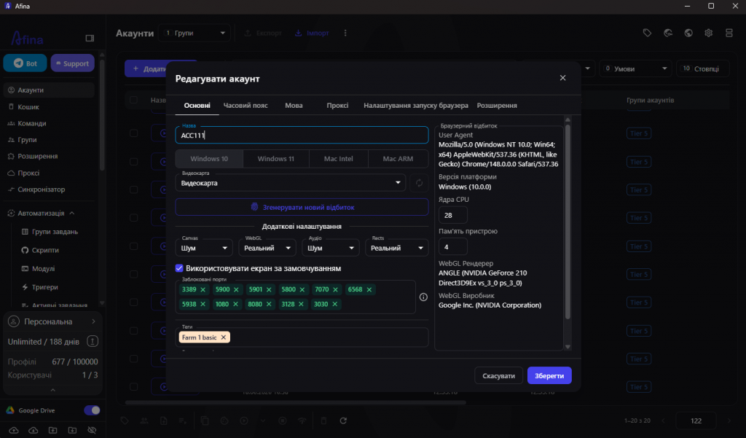Click the fingerprint panel scrollbar
This screenshot has height=438, width=746.
pyautogui.click(x=567, y=222)
